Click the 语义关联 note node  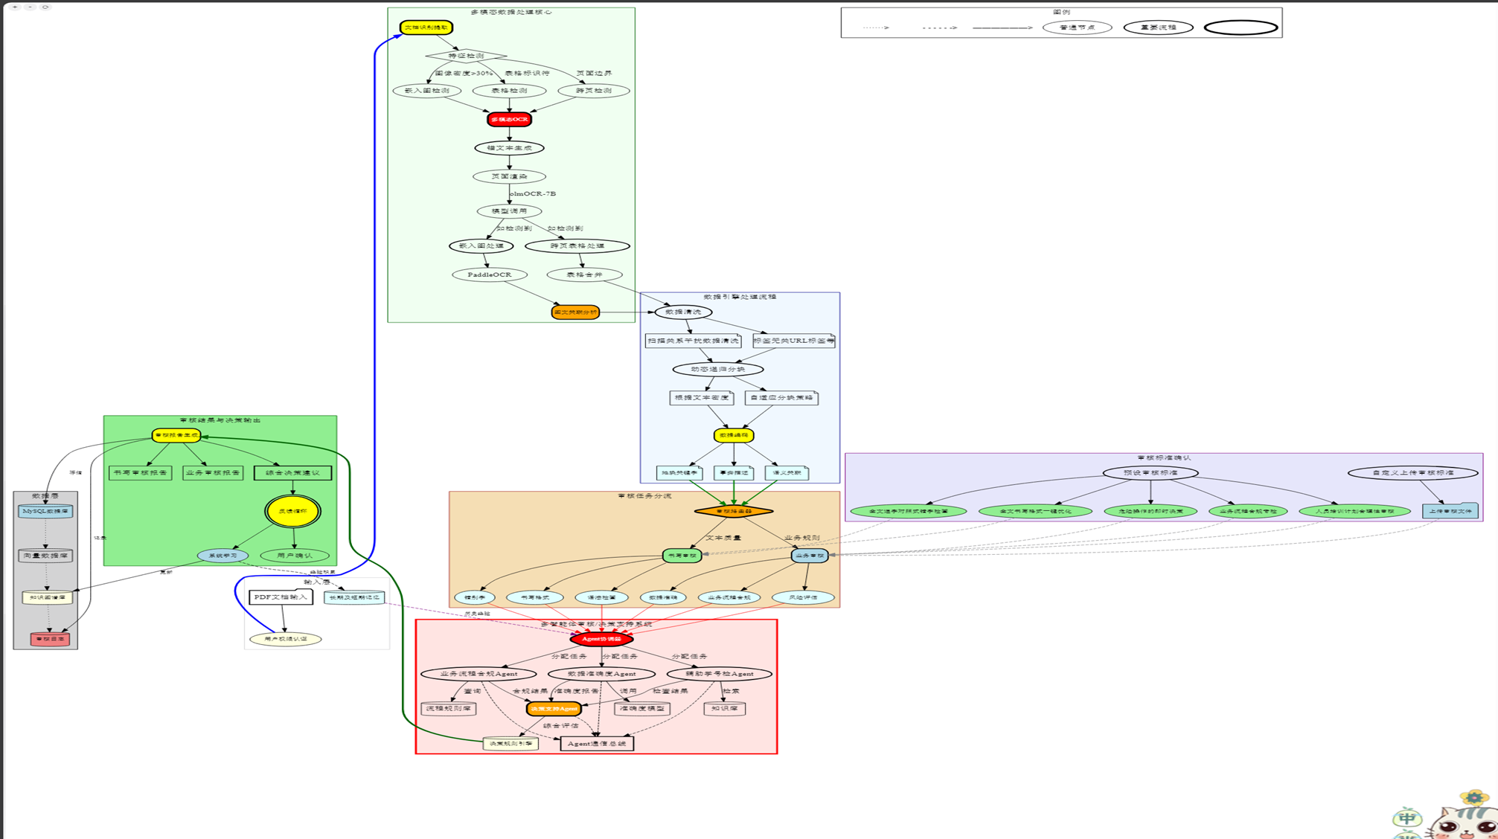[x=787, y=473]
